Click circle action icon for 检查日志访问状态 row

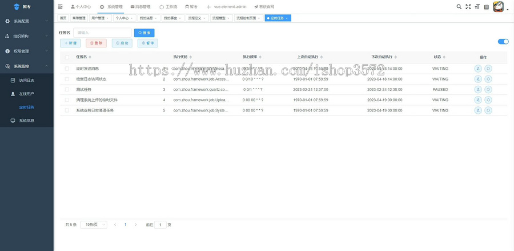point(488,79)
